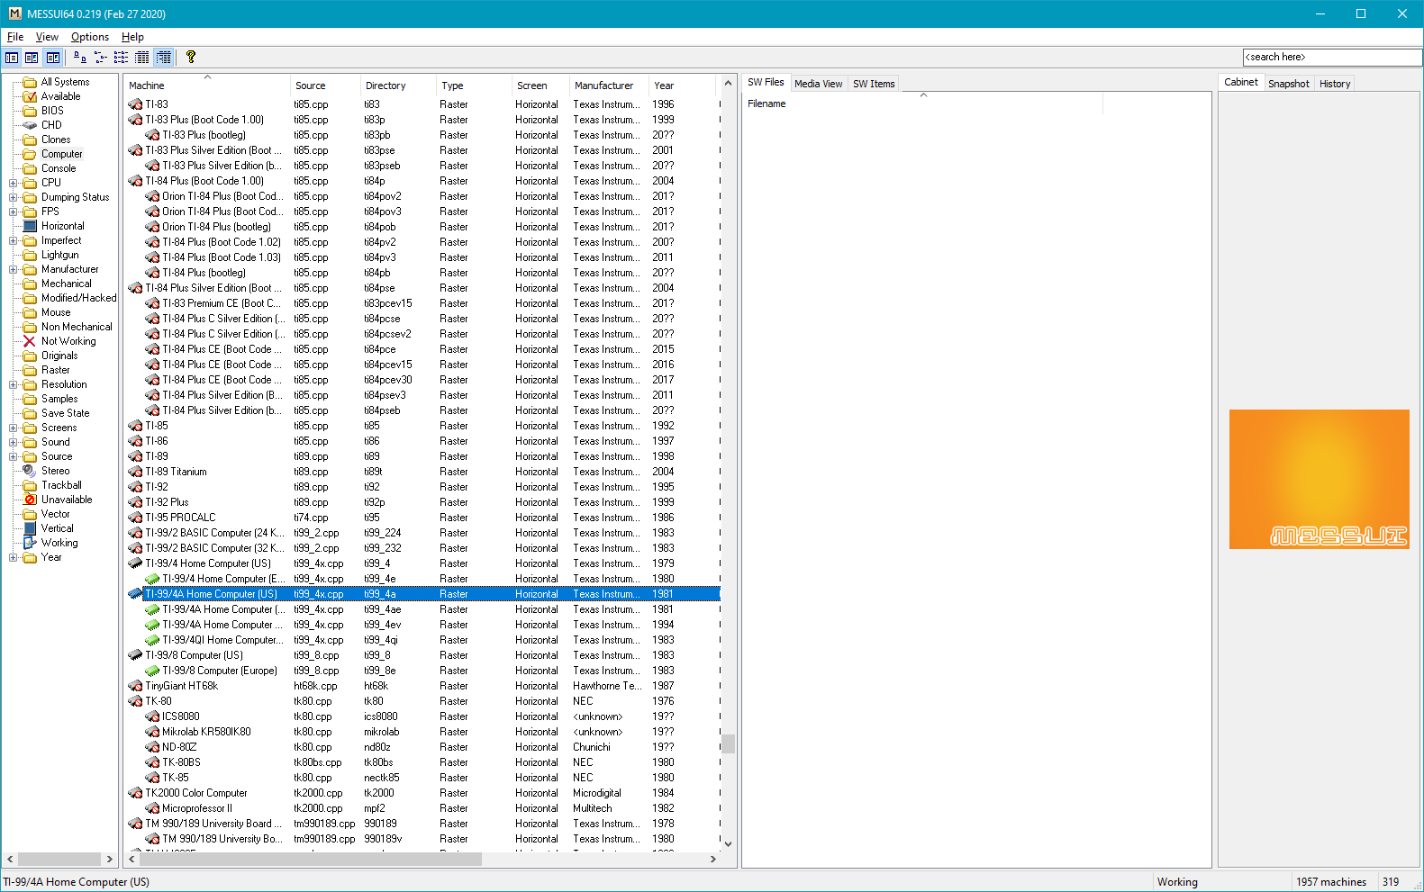Image resolution: width=1424 pixels, height=892 pixels.
Task: Switch to large icons view
Action: point(80,58)
